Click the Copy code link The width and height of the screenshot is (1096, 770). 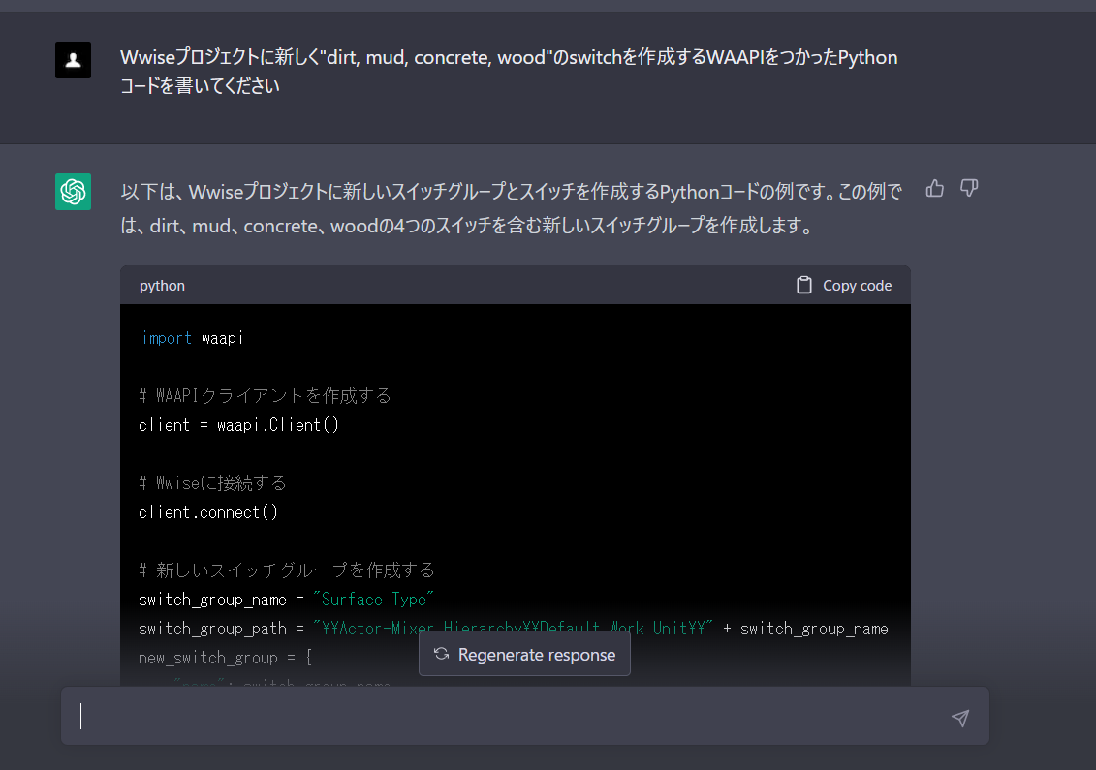(x=857, y=285)
